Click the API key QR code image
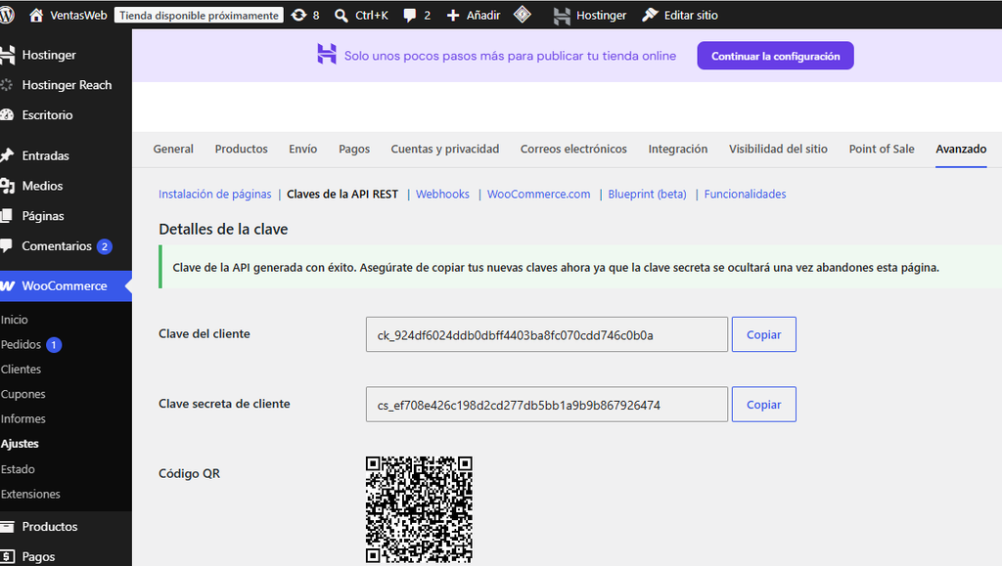 [x=419, y=510]
